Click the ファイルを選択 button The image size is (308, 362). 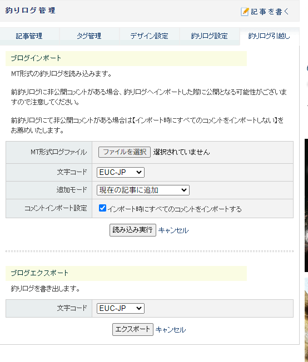click(125, 152)
